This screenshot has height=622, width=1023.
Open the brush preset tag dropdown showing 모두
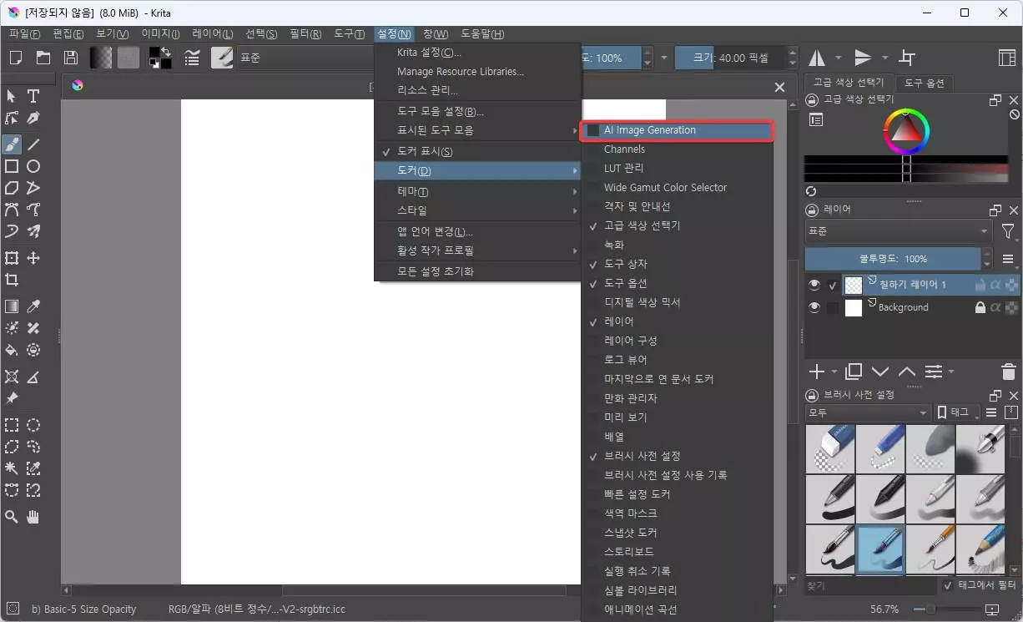865,412
